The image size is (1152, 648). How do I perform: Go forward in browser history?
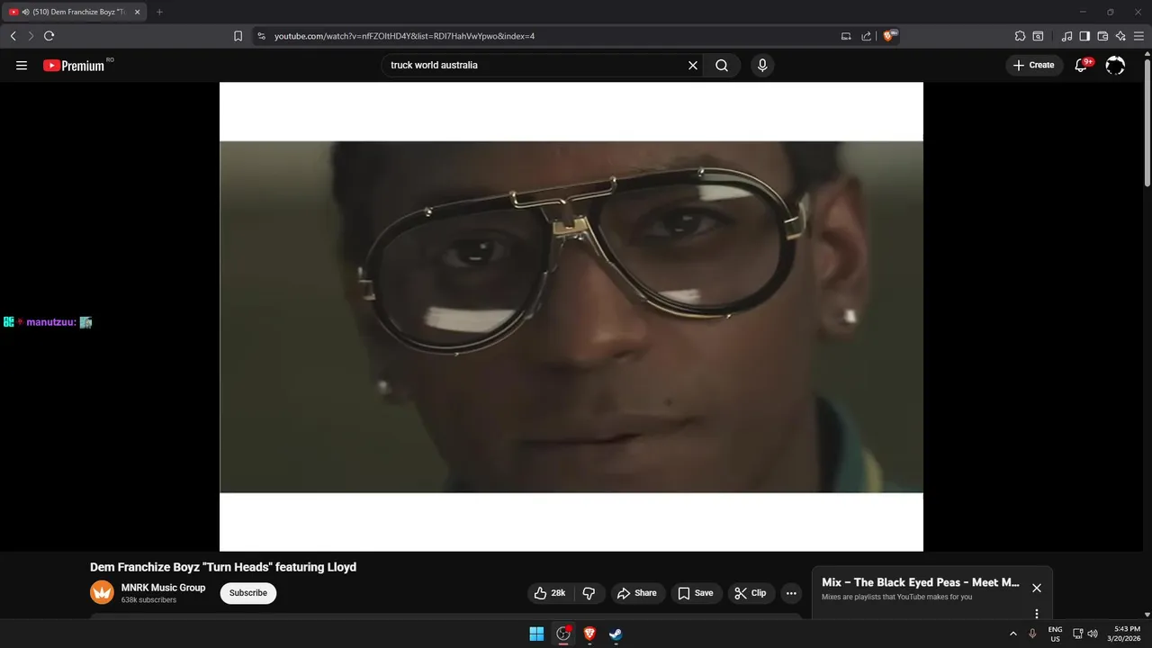[x=31, y=36]
